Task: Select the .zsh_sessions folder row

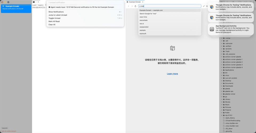Action: [238, 54]
